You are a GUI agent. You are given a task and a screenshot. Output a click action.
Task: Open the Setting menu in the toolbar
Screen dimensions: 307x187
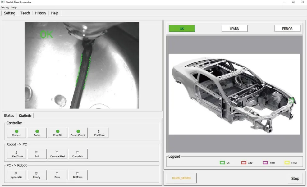tap(10, 13)
